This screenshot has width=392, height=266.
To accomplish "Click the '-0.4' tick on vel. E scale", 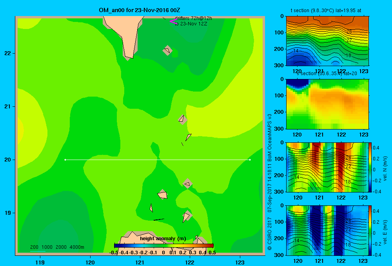I will point(377,255).
